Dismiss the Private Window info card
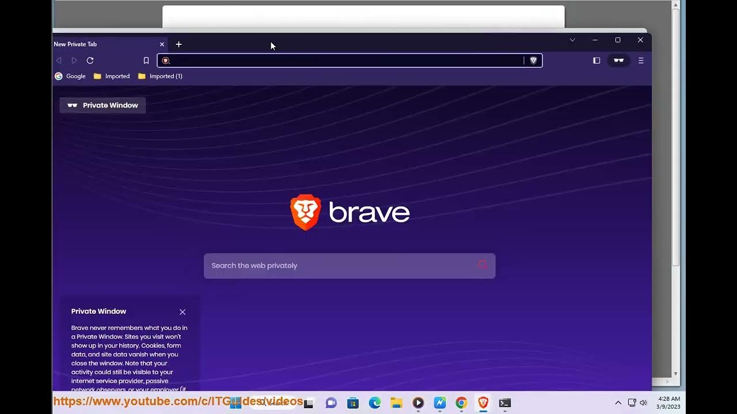Viewport: 737px width, 414px height. tap(183, 312)
